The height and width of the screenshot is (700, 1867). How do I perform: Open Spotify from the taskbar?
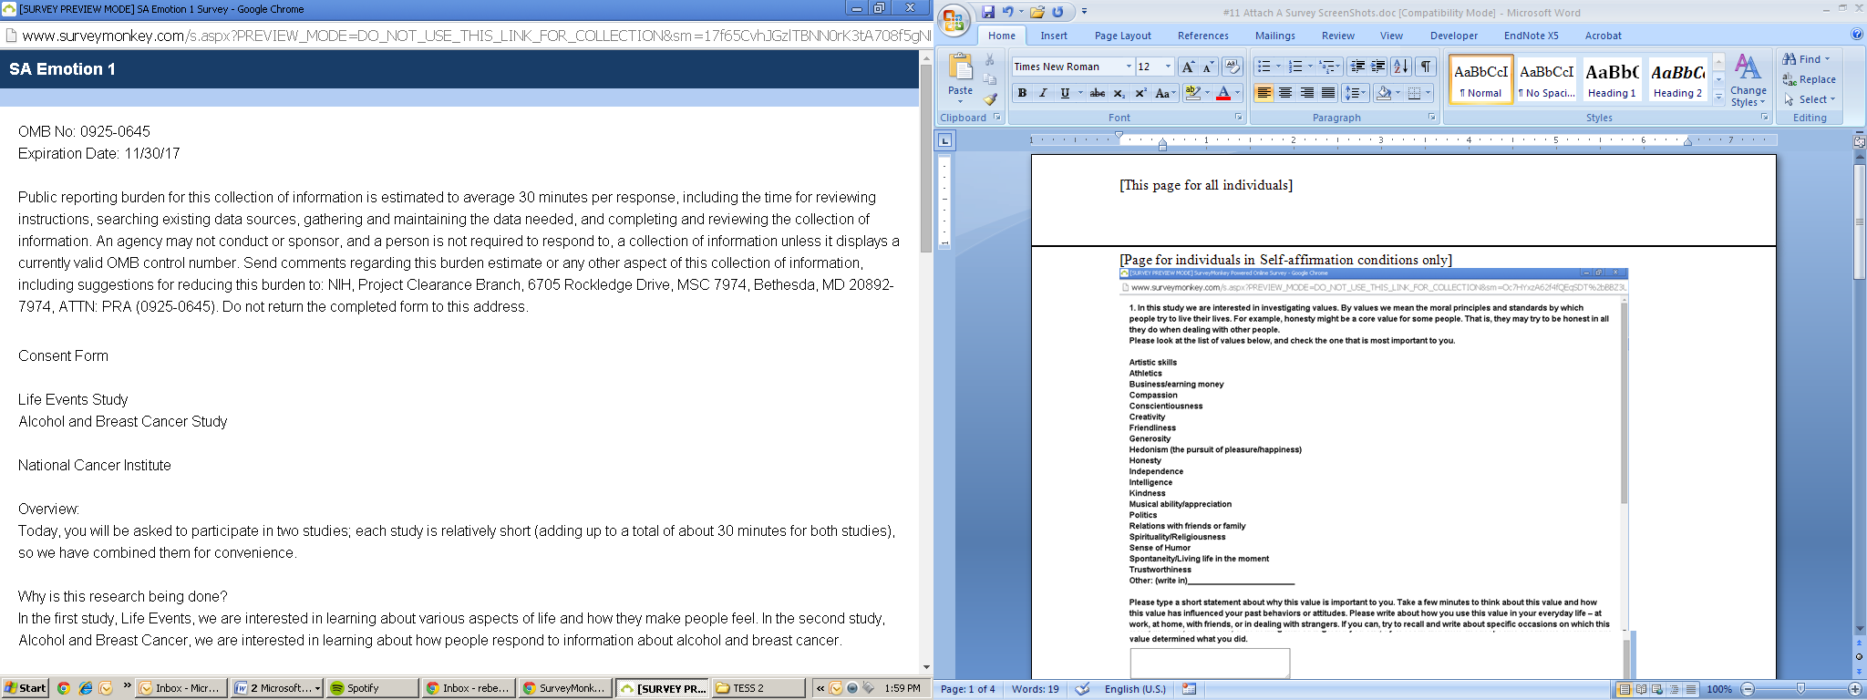point(372,688)
